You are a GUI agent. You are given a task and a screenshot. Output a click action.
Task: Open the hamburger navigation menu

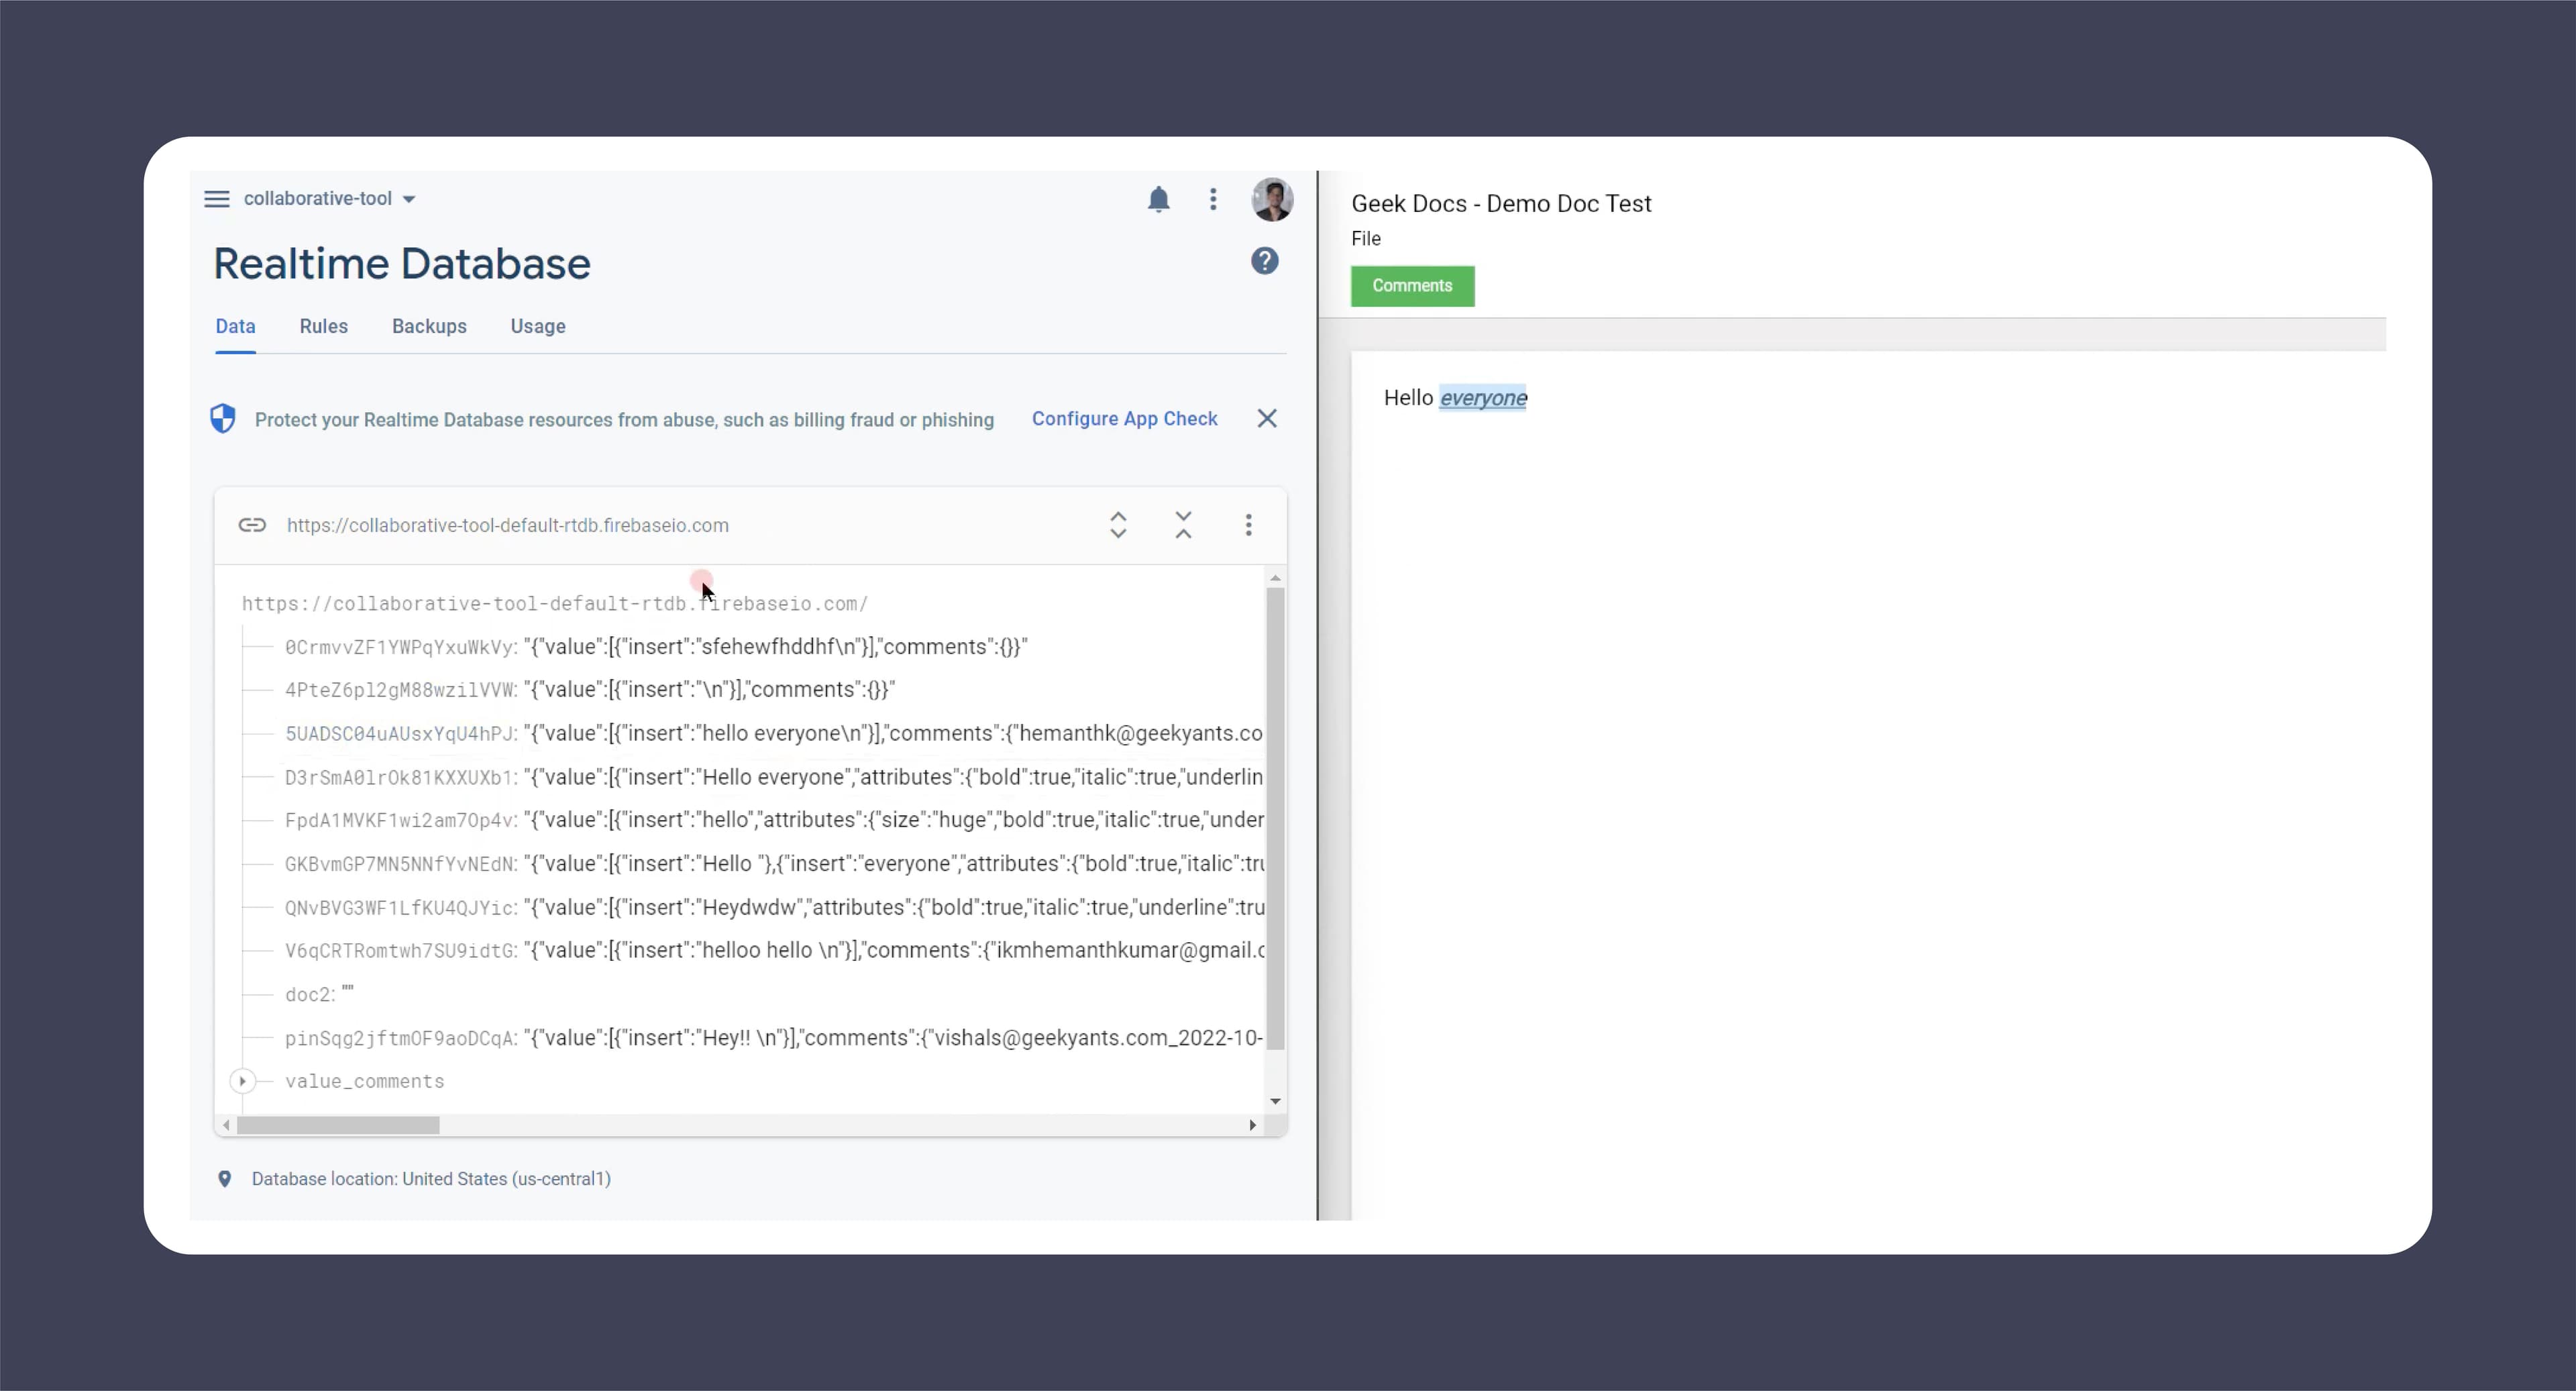pos(216,199)
